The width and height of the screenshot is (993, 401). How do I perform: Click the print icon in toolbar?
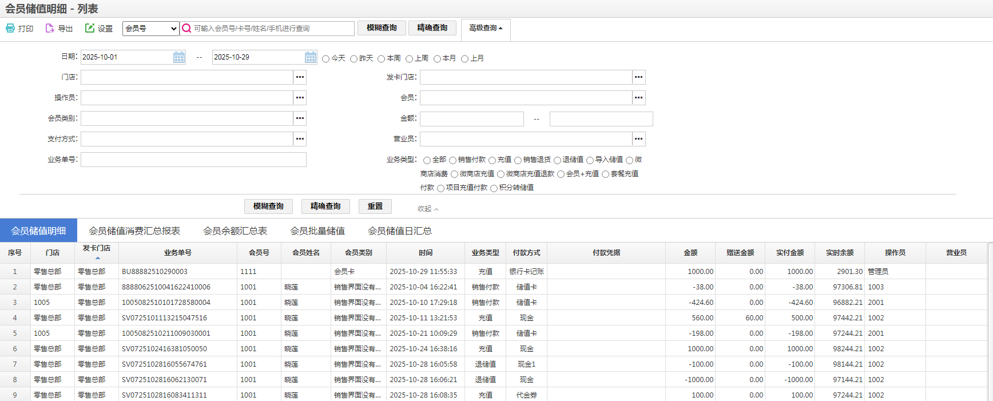10,28
